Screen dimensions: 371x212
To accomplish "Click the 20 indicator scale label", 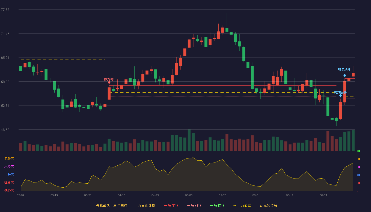I will coord(358,183).
